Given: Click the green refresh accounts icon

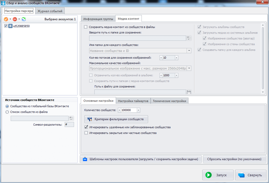Looking at the screenshot, I should (24, 19).
